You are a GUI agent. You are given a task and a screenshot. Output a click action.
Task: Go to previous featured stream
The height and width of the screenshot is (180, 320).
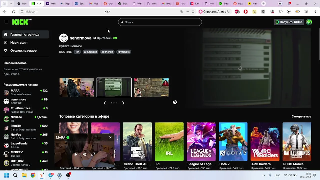[104, 103]
